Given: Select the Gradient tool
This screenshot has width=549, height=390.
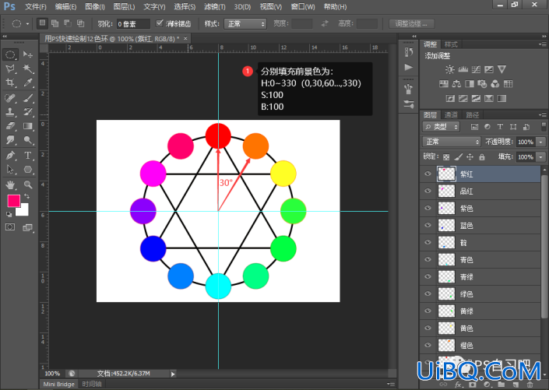Looking at the screenshot, I should click(x=28, y=126).
